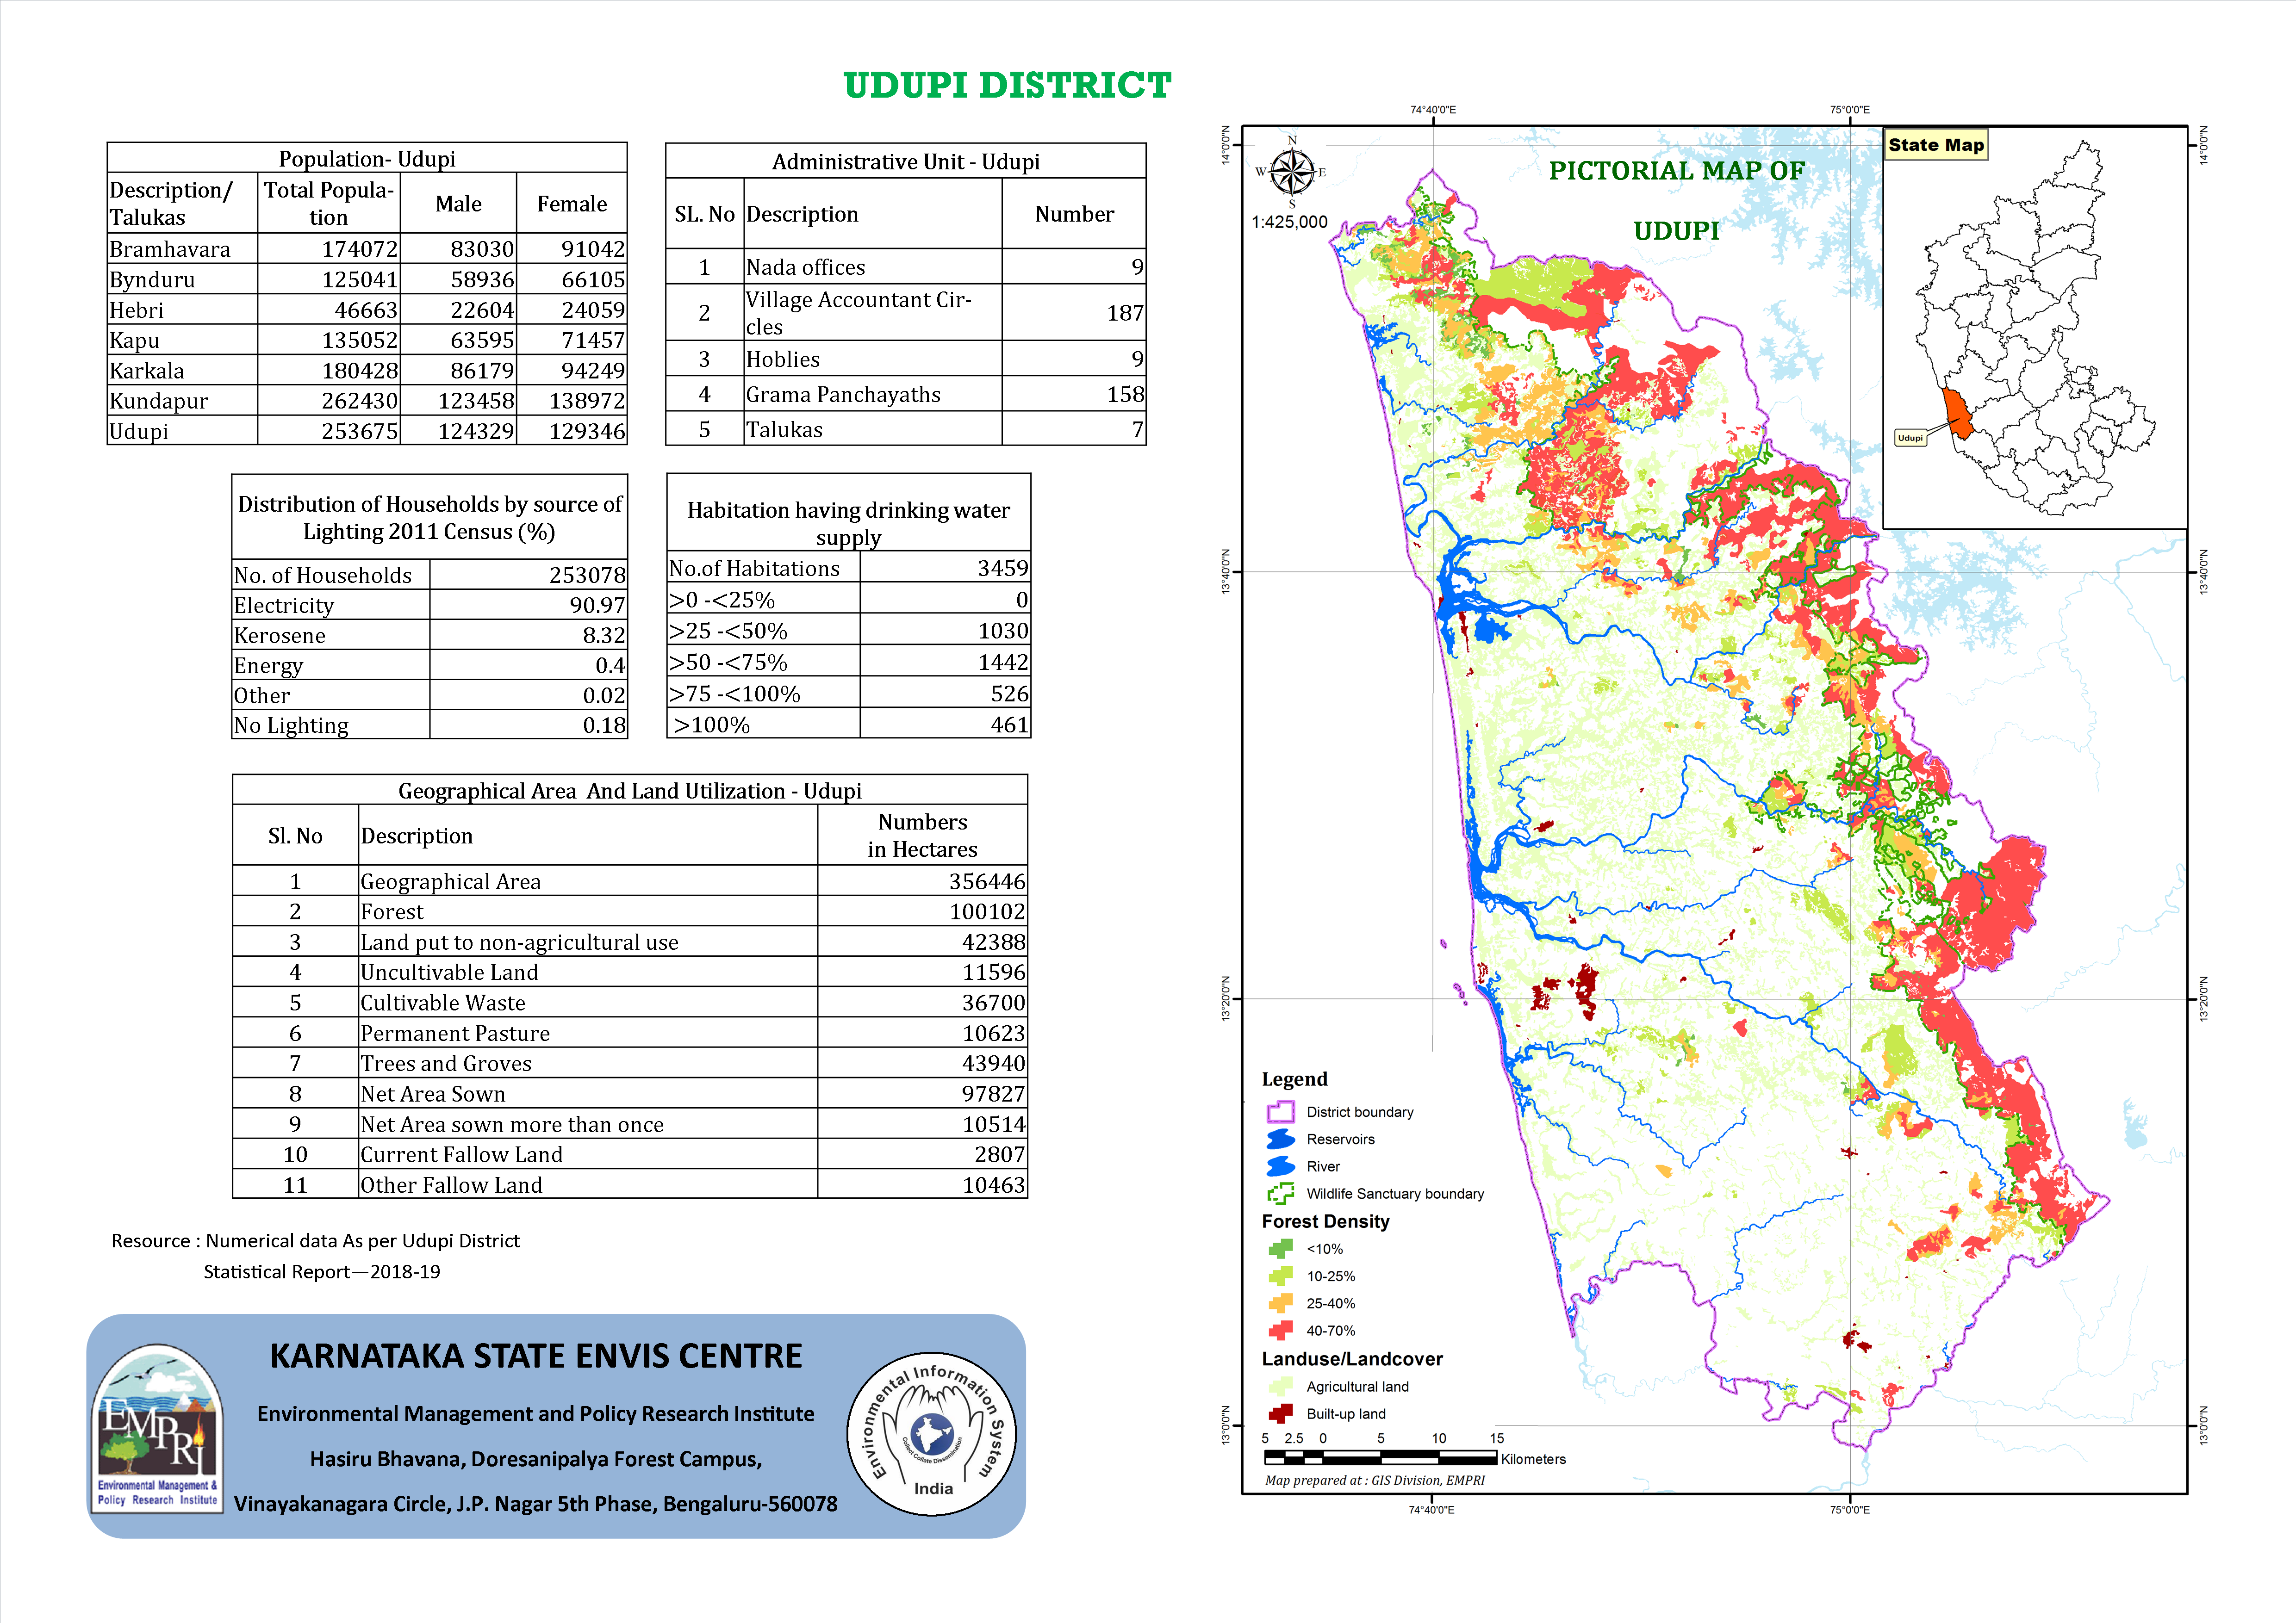Click the kilometers scale bar
The height and width of the screenshot is (1623, 2296).
(x=1381, y=1458)
